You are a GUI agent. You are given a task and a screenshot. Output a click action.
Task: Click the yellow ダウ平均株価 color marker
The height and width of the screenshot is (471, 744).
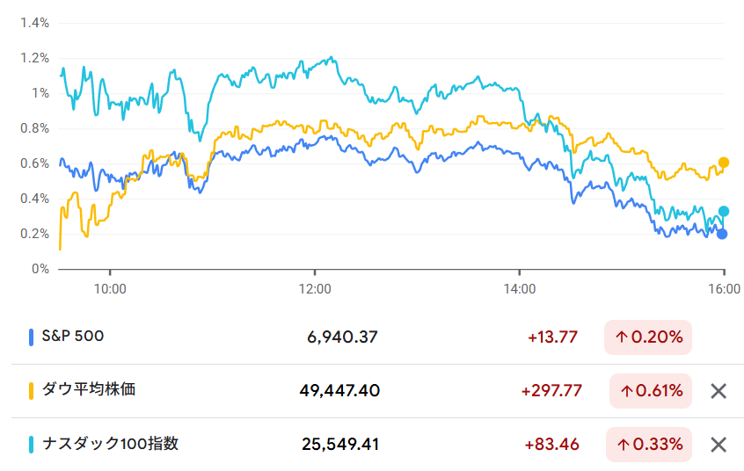32,390
